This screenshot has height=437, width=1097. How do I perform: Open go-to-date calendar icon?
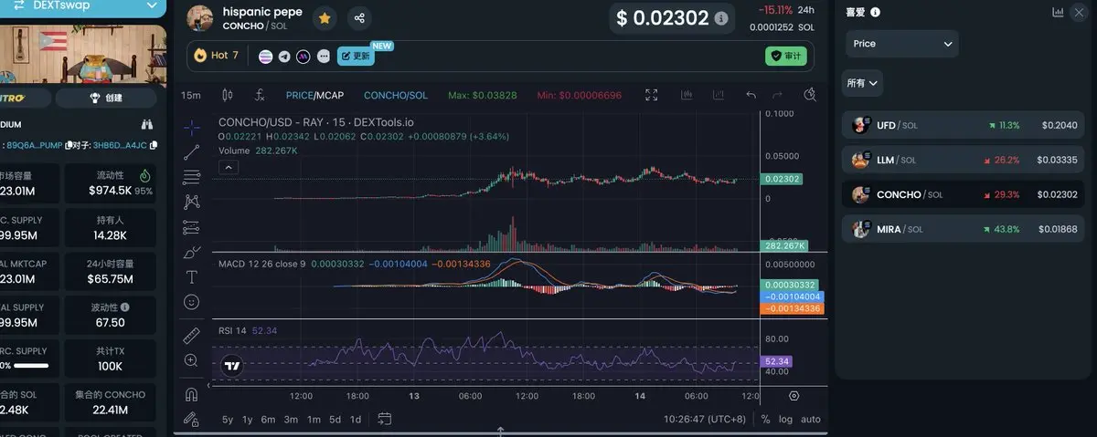pos(385,419)
